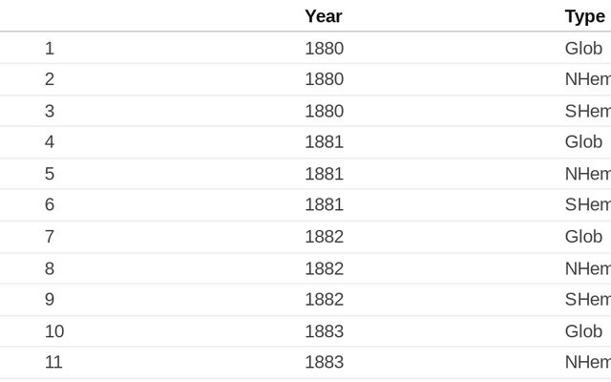
Task: Click the year 1880 in row 2
Action: click(x=324, y=79)
